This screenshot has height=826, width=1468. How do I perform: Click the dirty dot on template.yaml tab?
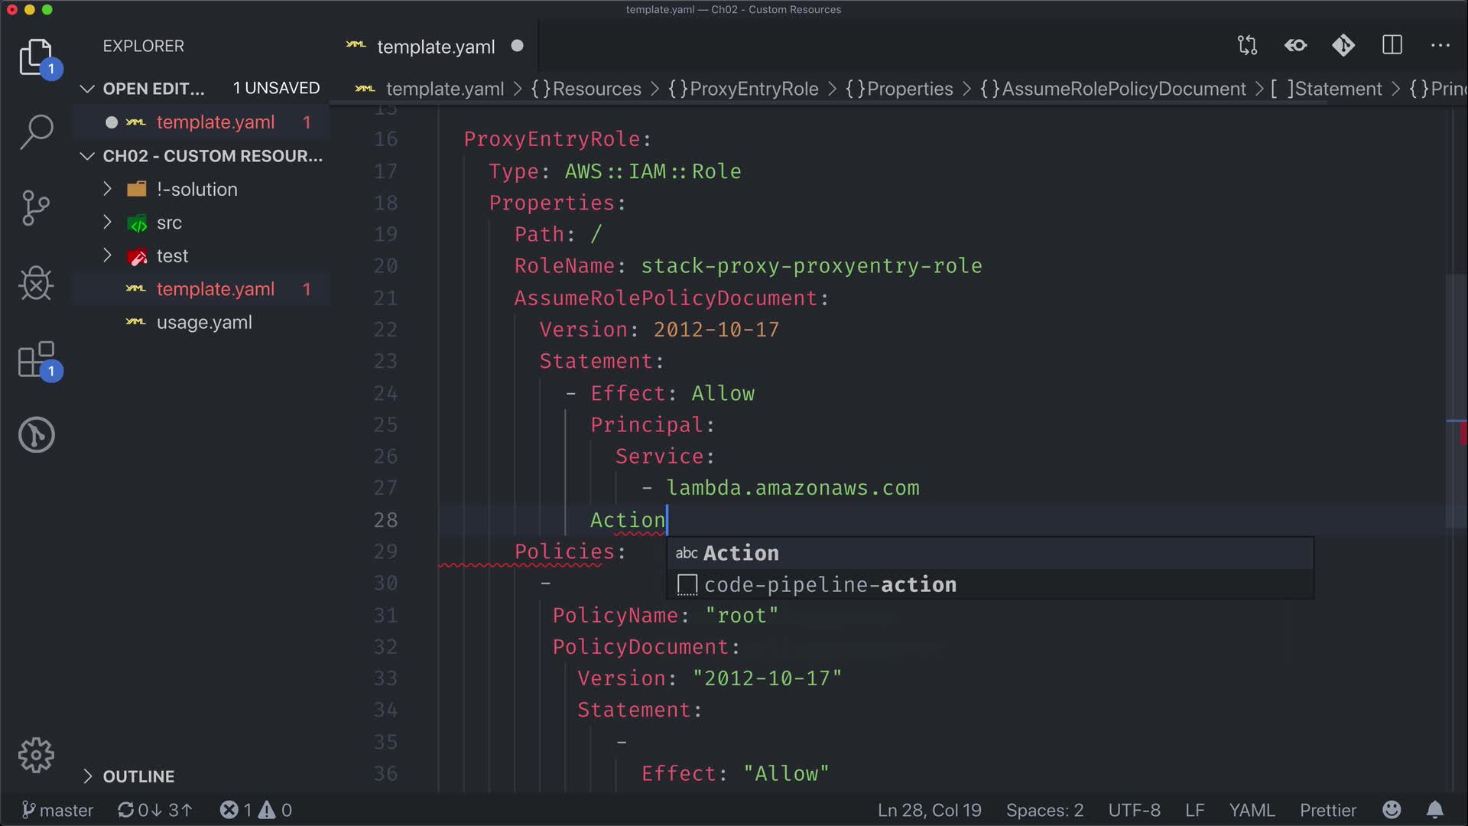point(518,46)
